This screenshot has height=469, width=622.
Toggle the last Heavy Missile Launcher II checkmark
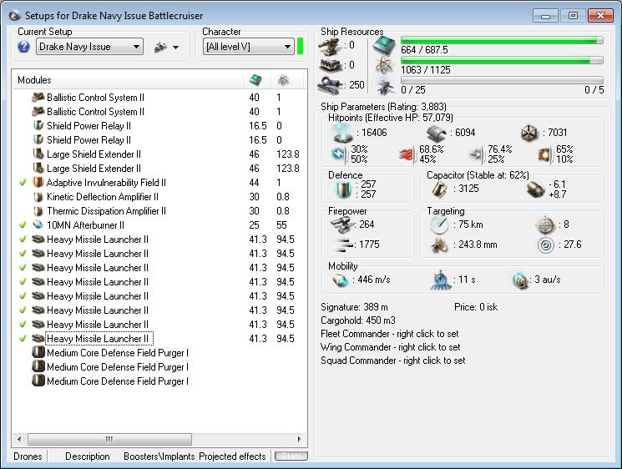(23, 339)
